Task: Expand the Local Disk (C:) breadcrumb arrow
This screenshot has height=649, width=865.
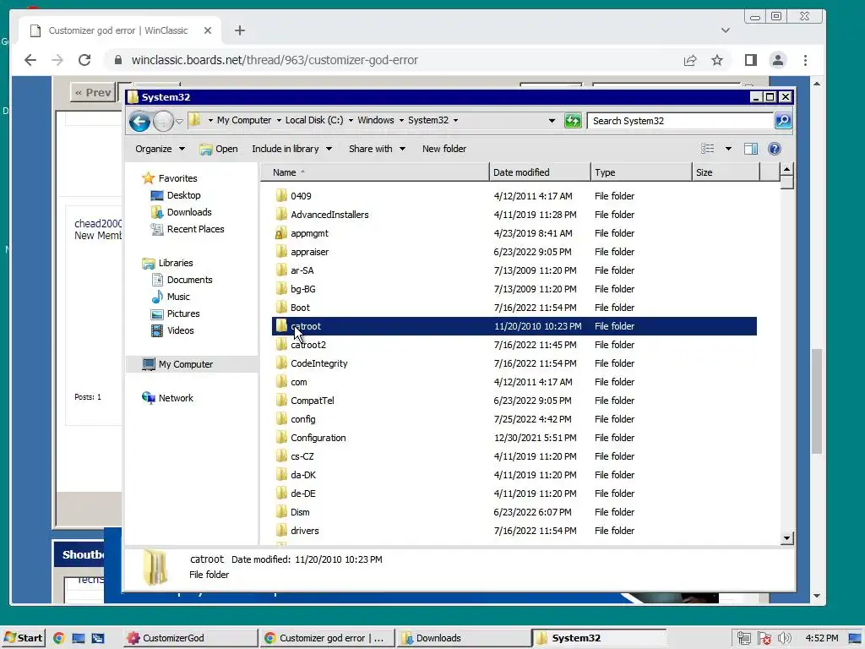Action: pos(351,120)
